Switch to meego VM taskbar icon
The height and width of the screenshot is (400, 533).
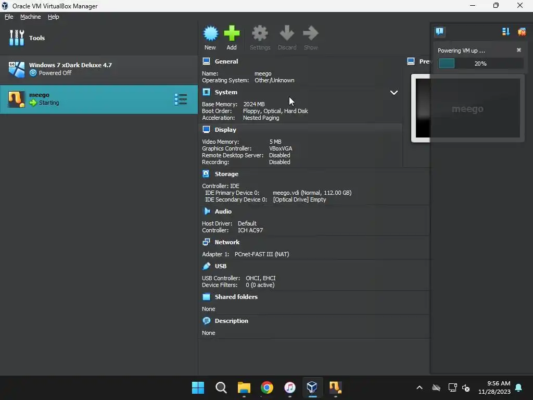pyautogui.click(x=335, y=387)
